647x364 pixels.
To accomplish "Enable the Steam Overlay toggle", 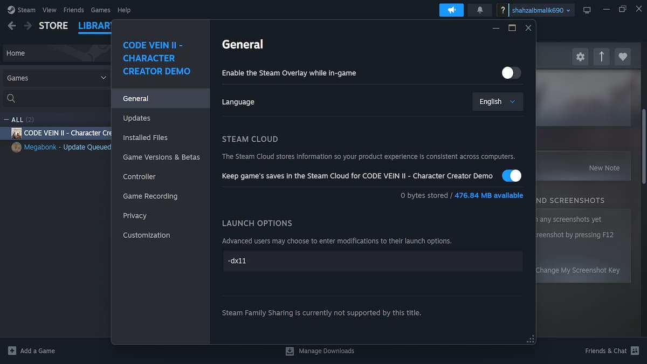I will click(511, 73).
